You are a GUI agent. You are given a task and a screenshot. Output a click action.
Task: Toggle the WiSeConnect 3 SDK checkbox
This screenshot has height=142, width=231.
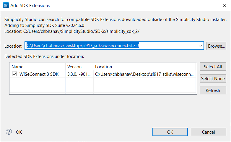point(14,74)
